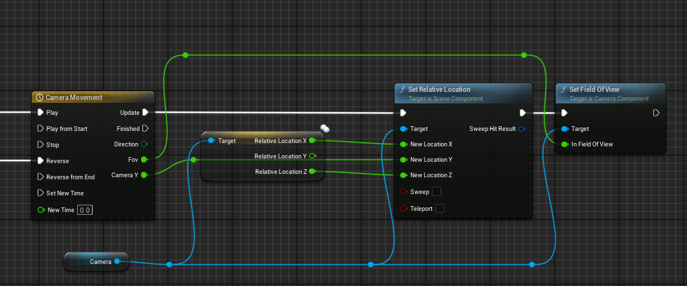
Task: Click the Play exec pin on Camera Movement
Action: pos(41,113)
